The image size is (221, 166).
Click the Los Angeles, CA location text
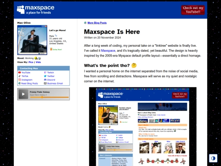58,41
